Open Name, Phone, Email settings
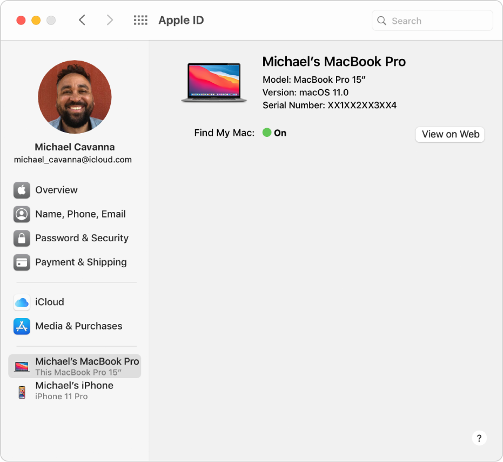 click(80, 214)
